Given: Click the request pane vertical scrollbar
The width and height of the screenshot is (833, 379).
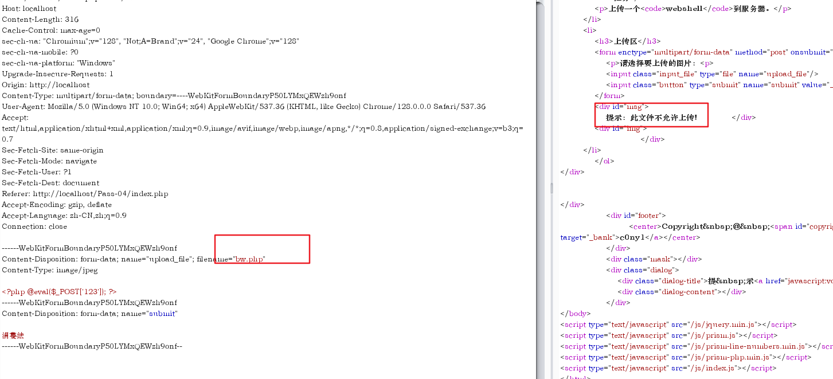Looking at the screenshot, I should click(x=540, y=189).
